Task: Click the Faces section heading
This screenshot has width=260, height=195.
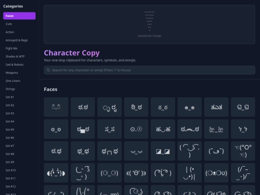Action: pyautogui.click(x=51, y=90)
